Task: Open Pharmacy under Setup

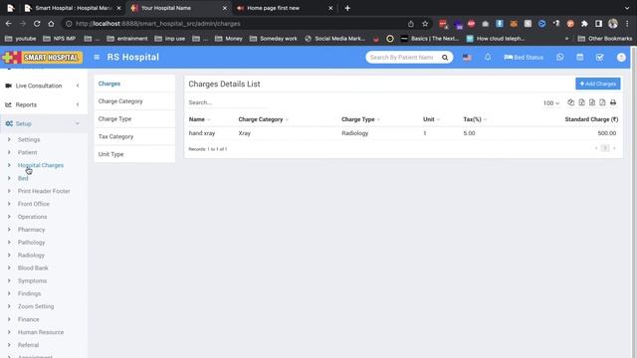Action: pyautogui.click(x=31, y=230)
